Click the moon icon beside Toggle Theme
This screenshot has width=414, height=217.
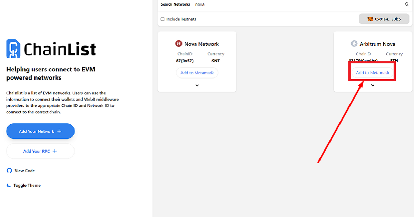tap(9, 185)
